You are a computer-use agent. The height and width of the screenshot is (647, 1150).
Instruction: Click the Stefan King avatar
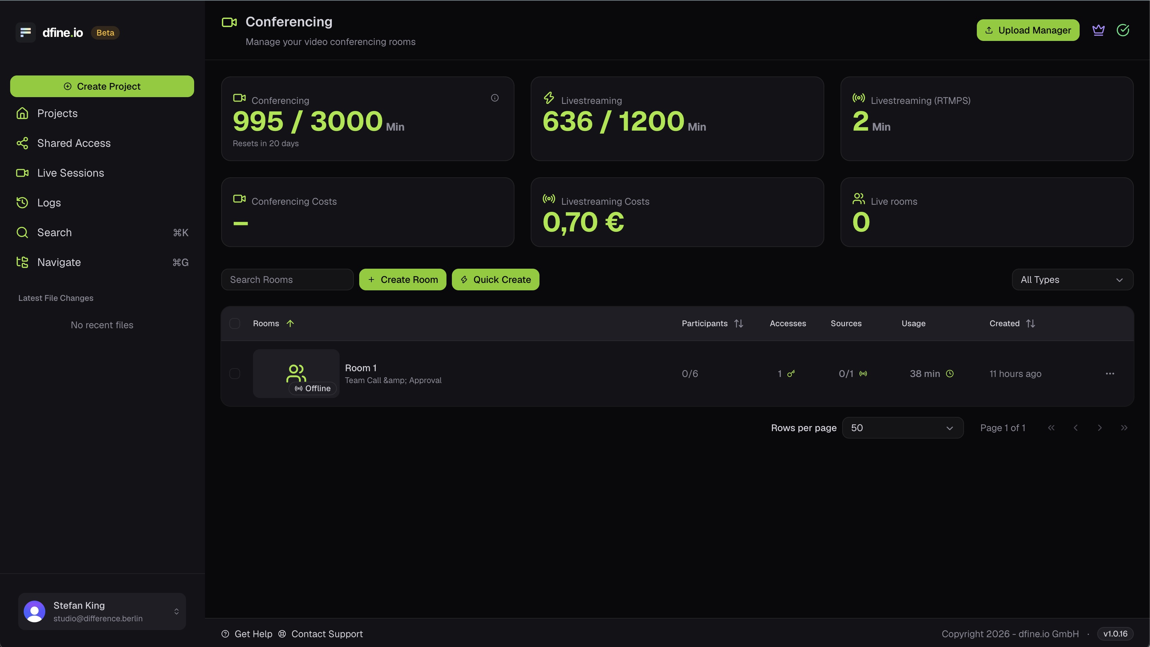[34, 612]
